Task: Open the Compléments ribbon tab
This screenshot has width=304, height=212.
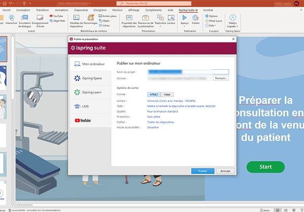Action: (x=154, y=10)
